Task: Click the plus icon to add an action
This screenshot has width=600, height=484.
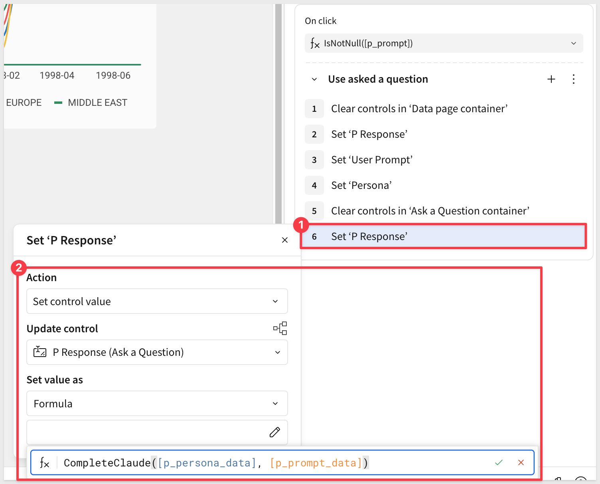Action: point(551,79)
